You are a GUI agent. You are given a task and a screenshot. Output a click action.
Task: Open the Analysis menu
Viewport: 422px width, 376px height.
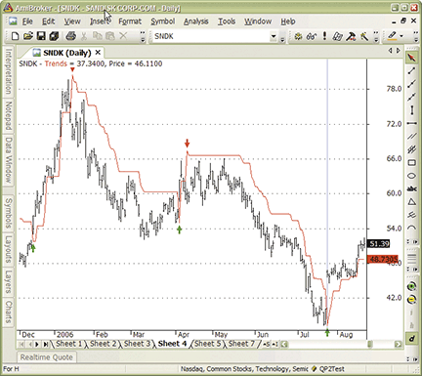point(196,21)
